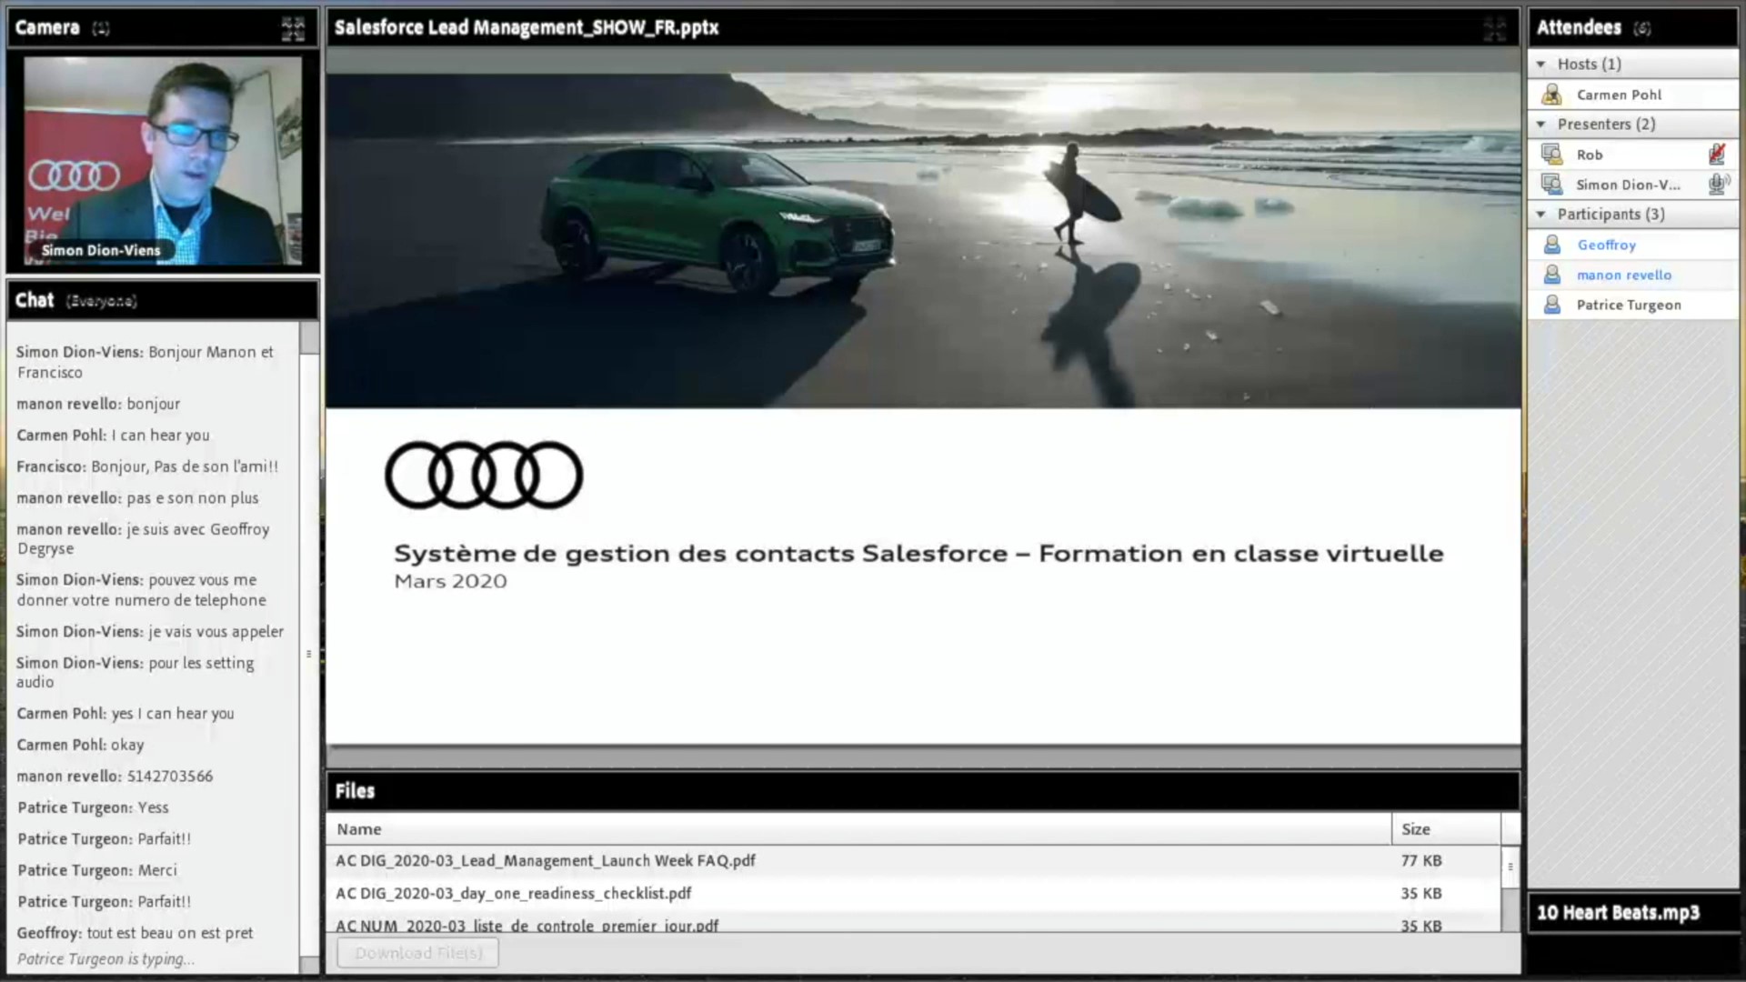Click the chat message with number 5142703566

pyautogui.click(x=115, y=777)
